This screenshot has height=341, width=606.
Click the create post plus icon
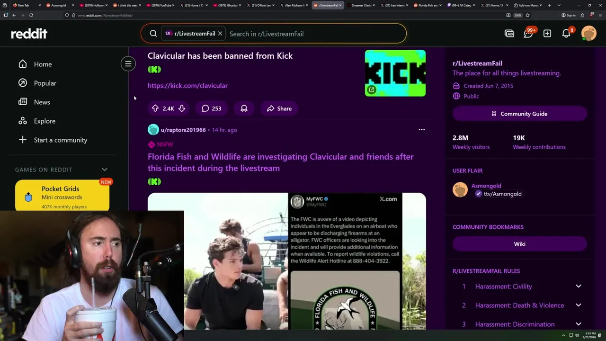click(547, 34)
